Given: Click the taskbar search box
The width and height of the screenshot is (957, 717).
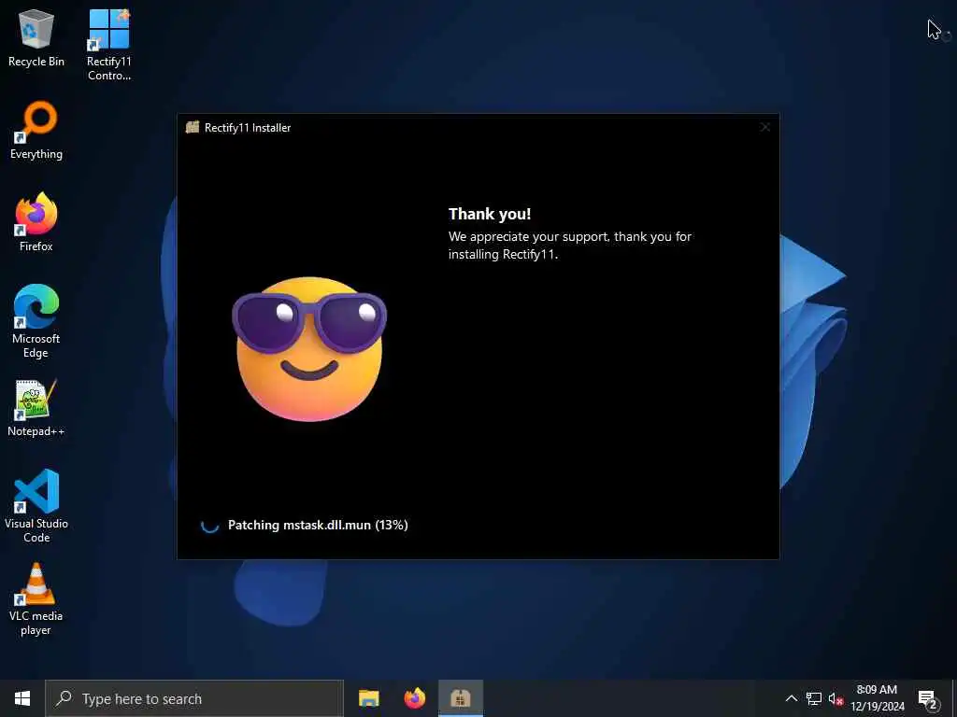Looking at the screenshot, I should click(194, 698).
